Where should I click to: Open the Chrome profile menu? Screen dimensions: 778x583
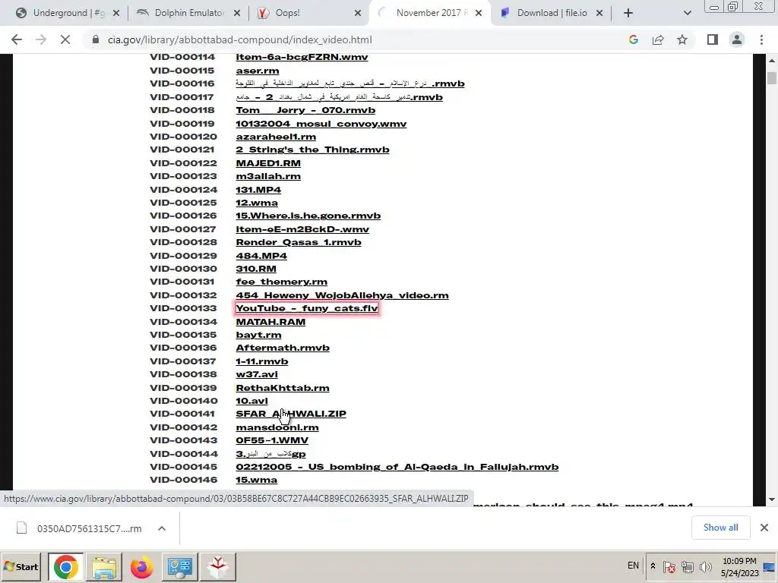(737, 39)
